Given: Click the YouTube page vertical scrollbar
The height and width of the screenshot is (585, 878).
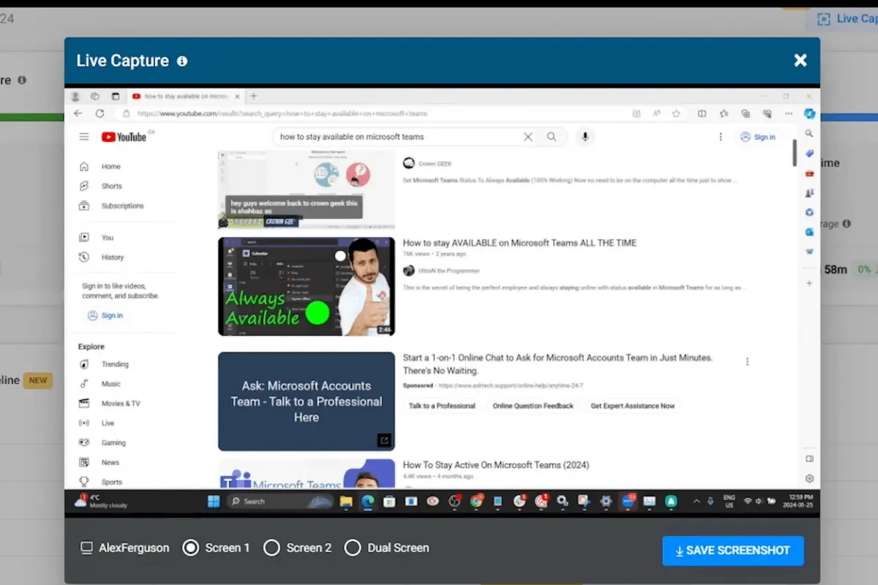Looking at the screenshot, I should click(795, 154).
